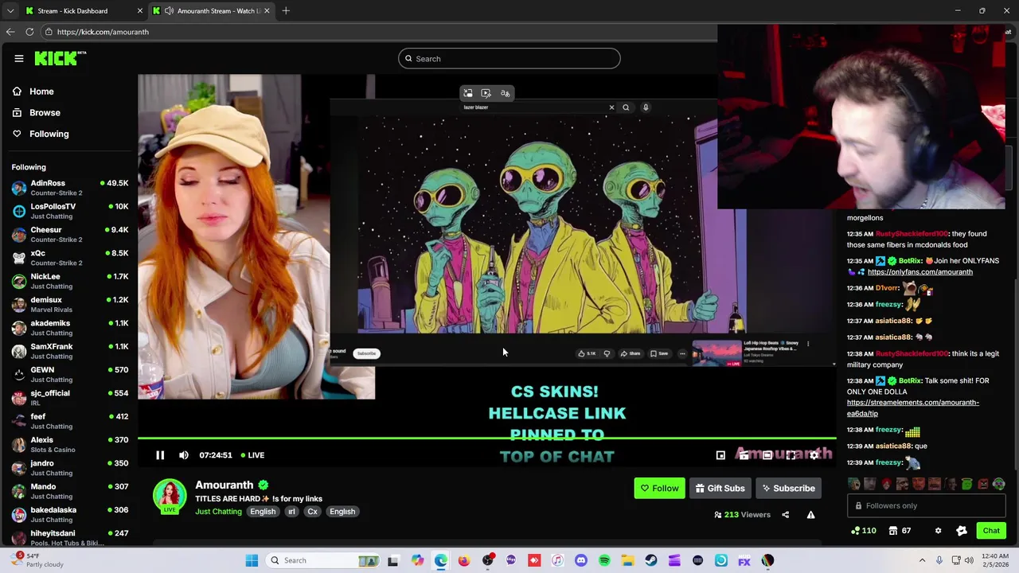Open the Kick emote picker badge icon
The image size is (1019, 573).
point(962,531)
